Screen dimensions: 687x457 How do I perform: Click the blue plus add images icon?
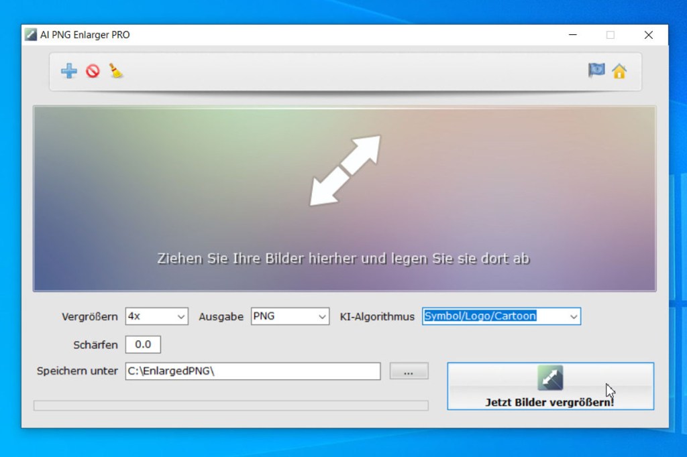pos(69,71)
